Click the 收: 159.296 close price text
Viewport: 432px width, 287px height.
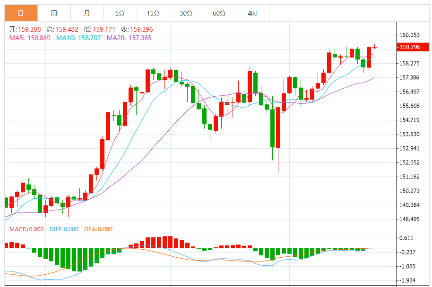137,29
